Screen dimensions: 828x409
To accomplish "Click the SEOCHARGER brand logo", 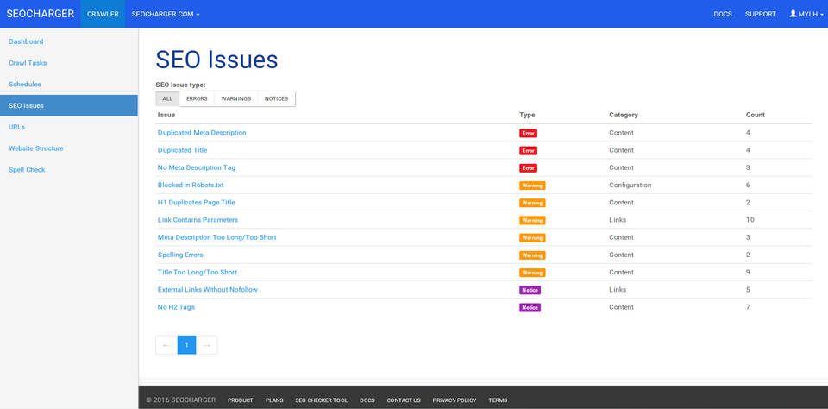I will tap(40, 14).
